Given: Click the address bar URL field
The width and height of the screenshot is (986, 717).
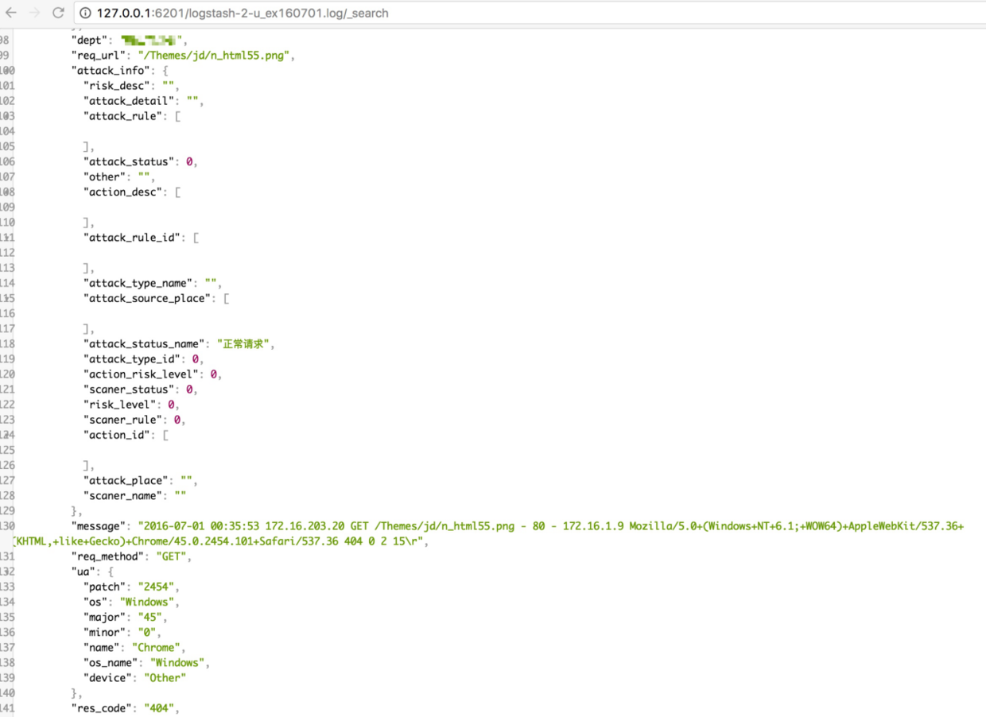Looking at the screenshot, I should tap(318, 14).
